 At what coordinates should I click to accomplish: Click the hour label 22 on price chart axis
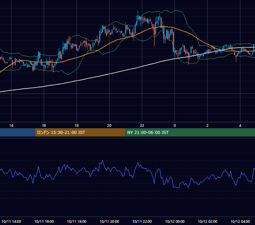(142, 125)
